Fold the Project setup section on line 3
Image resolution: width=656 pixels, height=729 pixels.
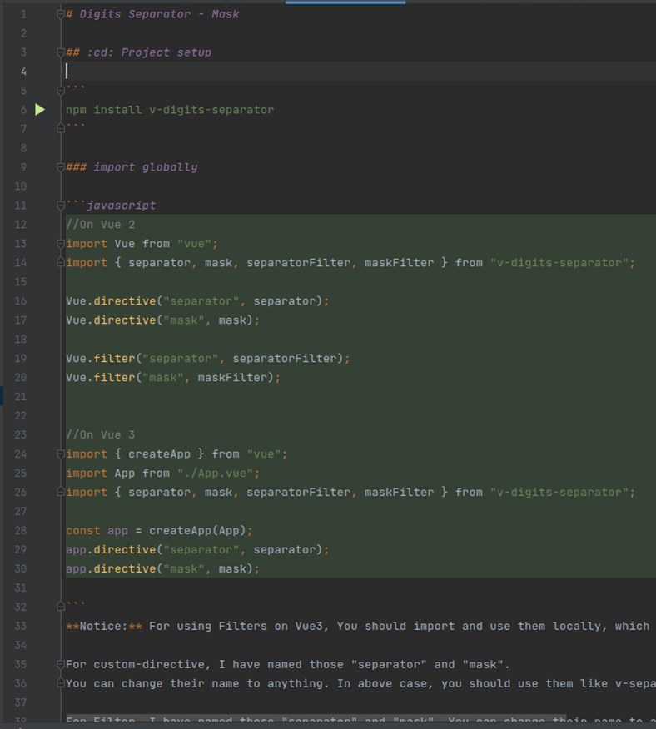pyautogui.click(x=61, y=52)
